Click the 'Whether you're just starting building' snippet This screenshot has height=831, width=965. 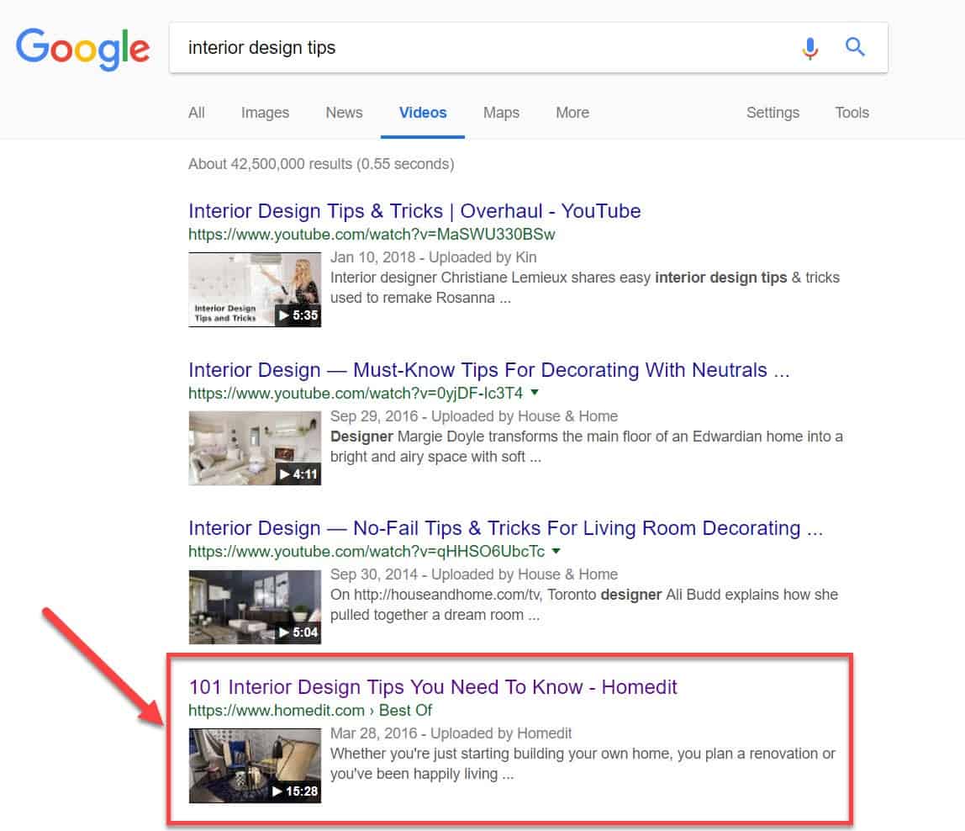click(x=583, y=764)
